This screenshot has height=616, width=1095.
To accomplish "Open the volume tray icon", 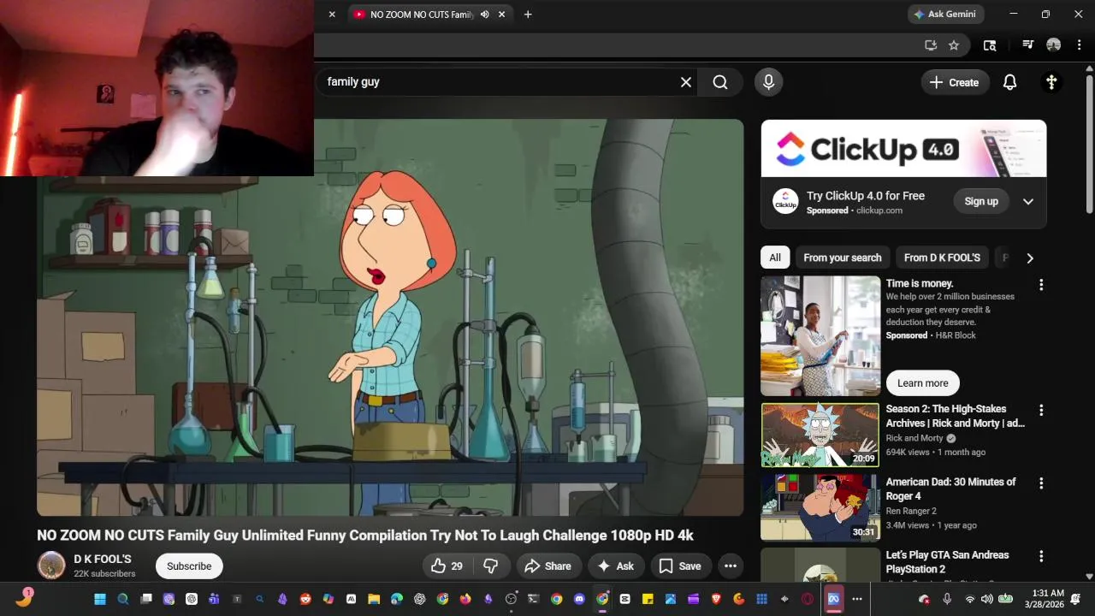I will coord(986,599).
